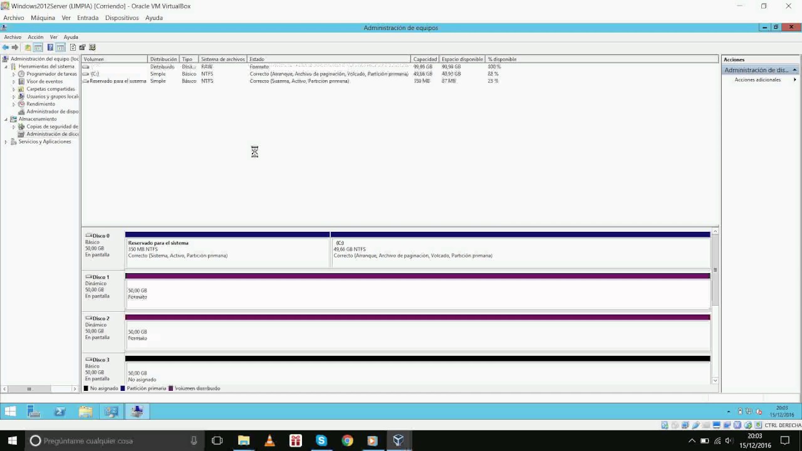Open Skype from the host taskbar

pyautogui.click(x=321, y=441)
